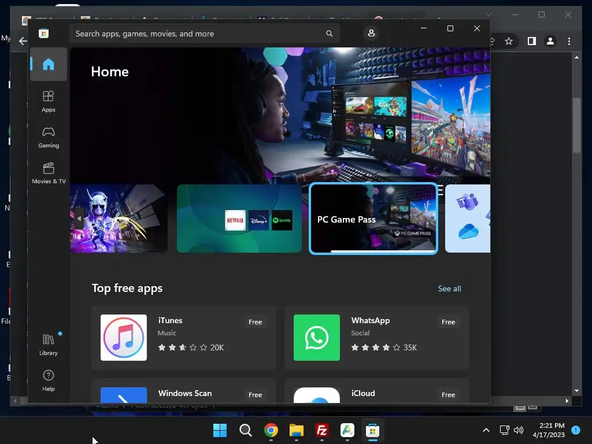Click the Free button for iCloud
Screen dimensions: 592x444
(x=448, y=394)
